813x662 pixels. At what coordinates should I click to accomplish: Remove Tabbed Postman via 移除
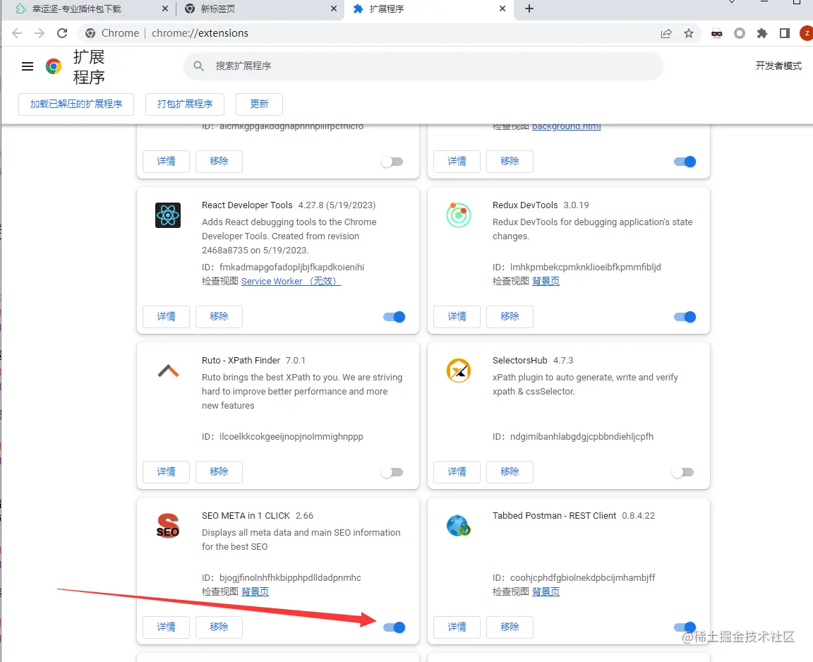510,627
